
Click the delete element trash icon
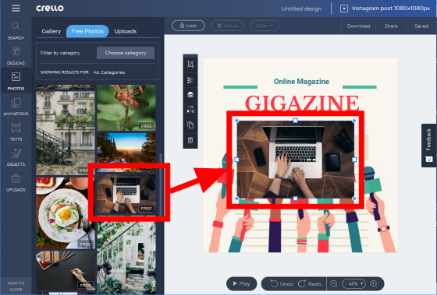click(190, 140)
